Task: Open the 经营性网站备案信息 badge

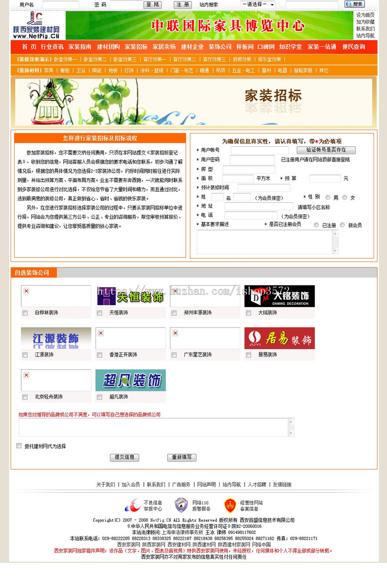Action: (230, 505)
